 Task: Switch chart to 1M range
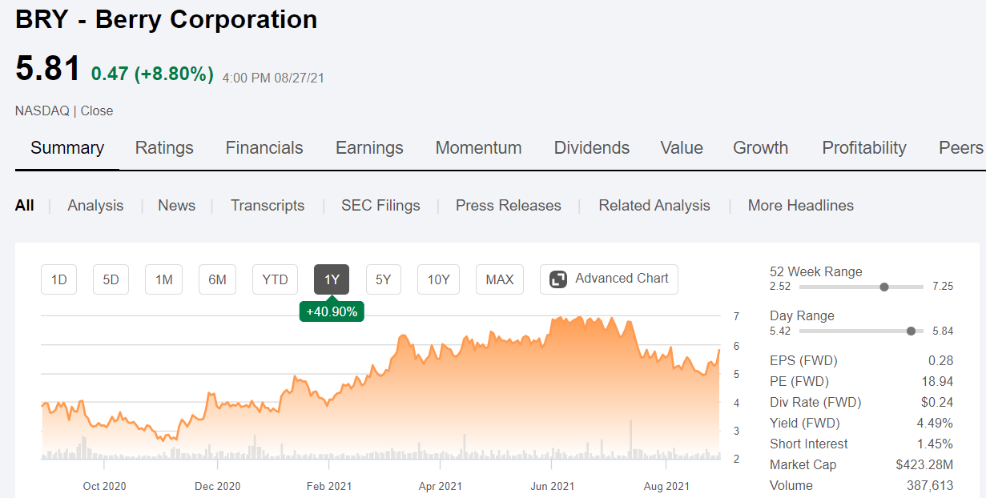click(163, 279)
